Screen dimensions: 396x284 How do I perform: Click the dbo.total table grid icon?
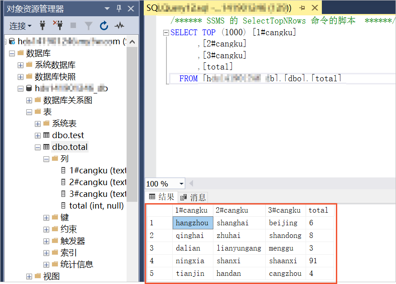click(46, 147)
